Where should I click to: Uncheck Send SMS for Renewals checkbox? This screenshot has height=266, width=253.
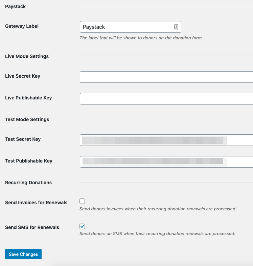(82, 226)
